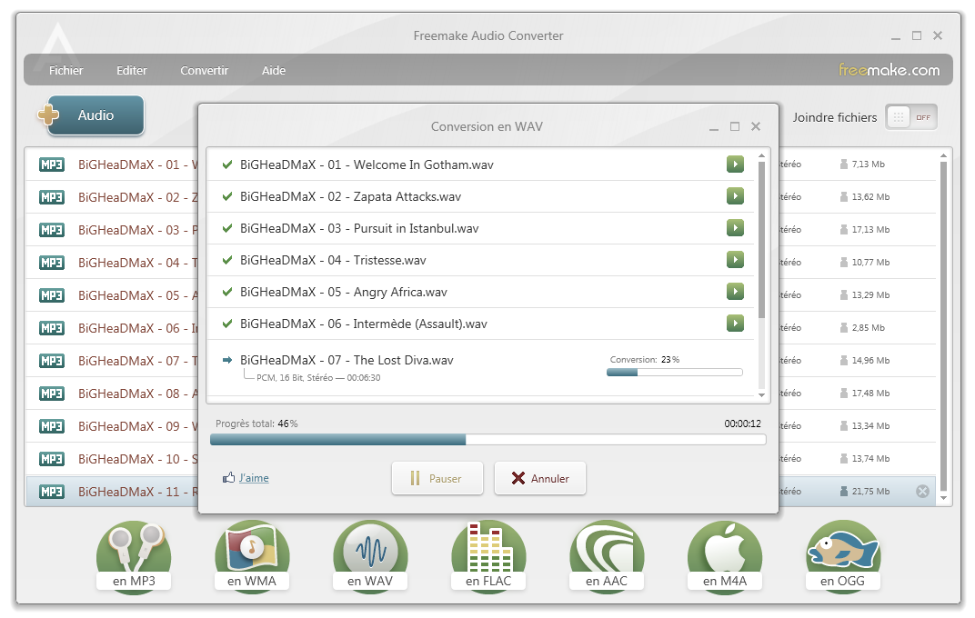Screen dimensions: 975x618
Task: Minimize the Conversion en WAV dialog
Action: pyautogui.click(x=714, y=126)
